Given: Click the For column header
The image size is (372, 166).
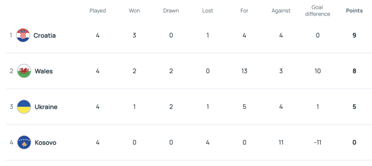Looking at the screenshot, I should coord(244,11).
